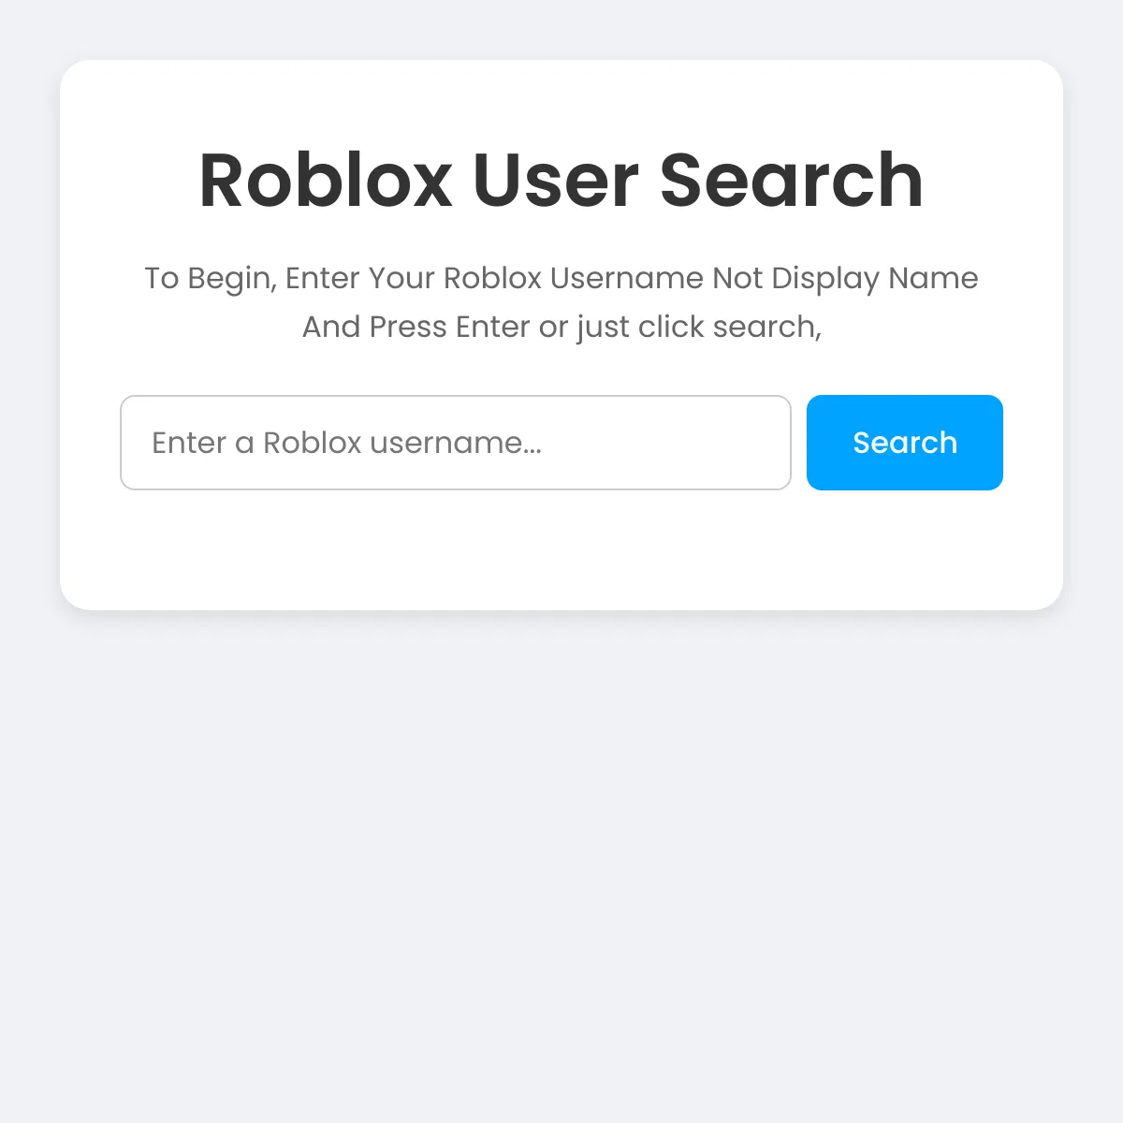Click the 'To Begin, Enter Your Roblox Username' text line
Viewport: 1123px width, 1123px height.
pos(561,278)
